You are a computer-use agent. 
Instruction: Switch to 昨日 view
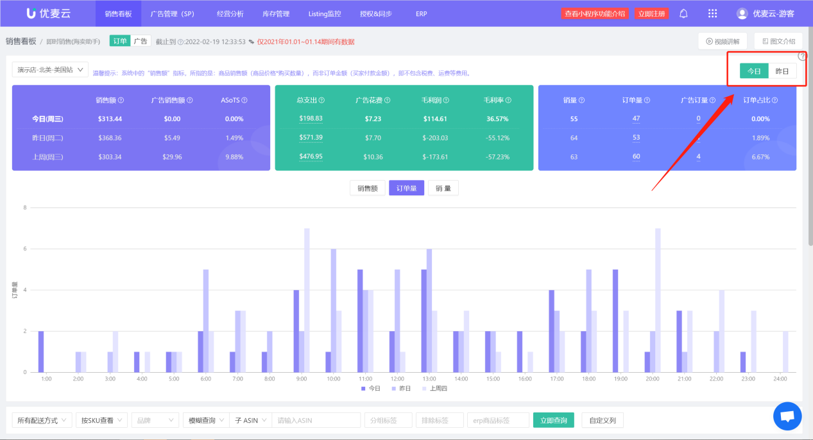[x=782, y=71]
